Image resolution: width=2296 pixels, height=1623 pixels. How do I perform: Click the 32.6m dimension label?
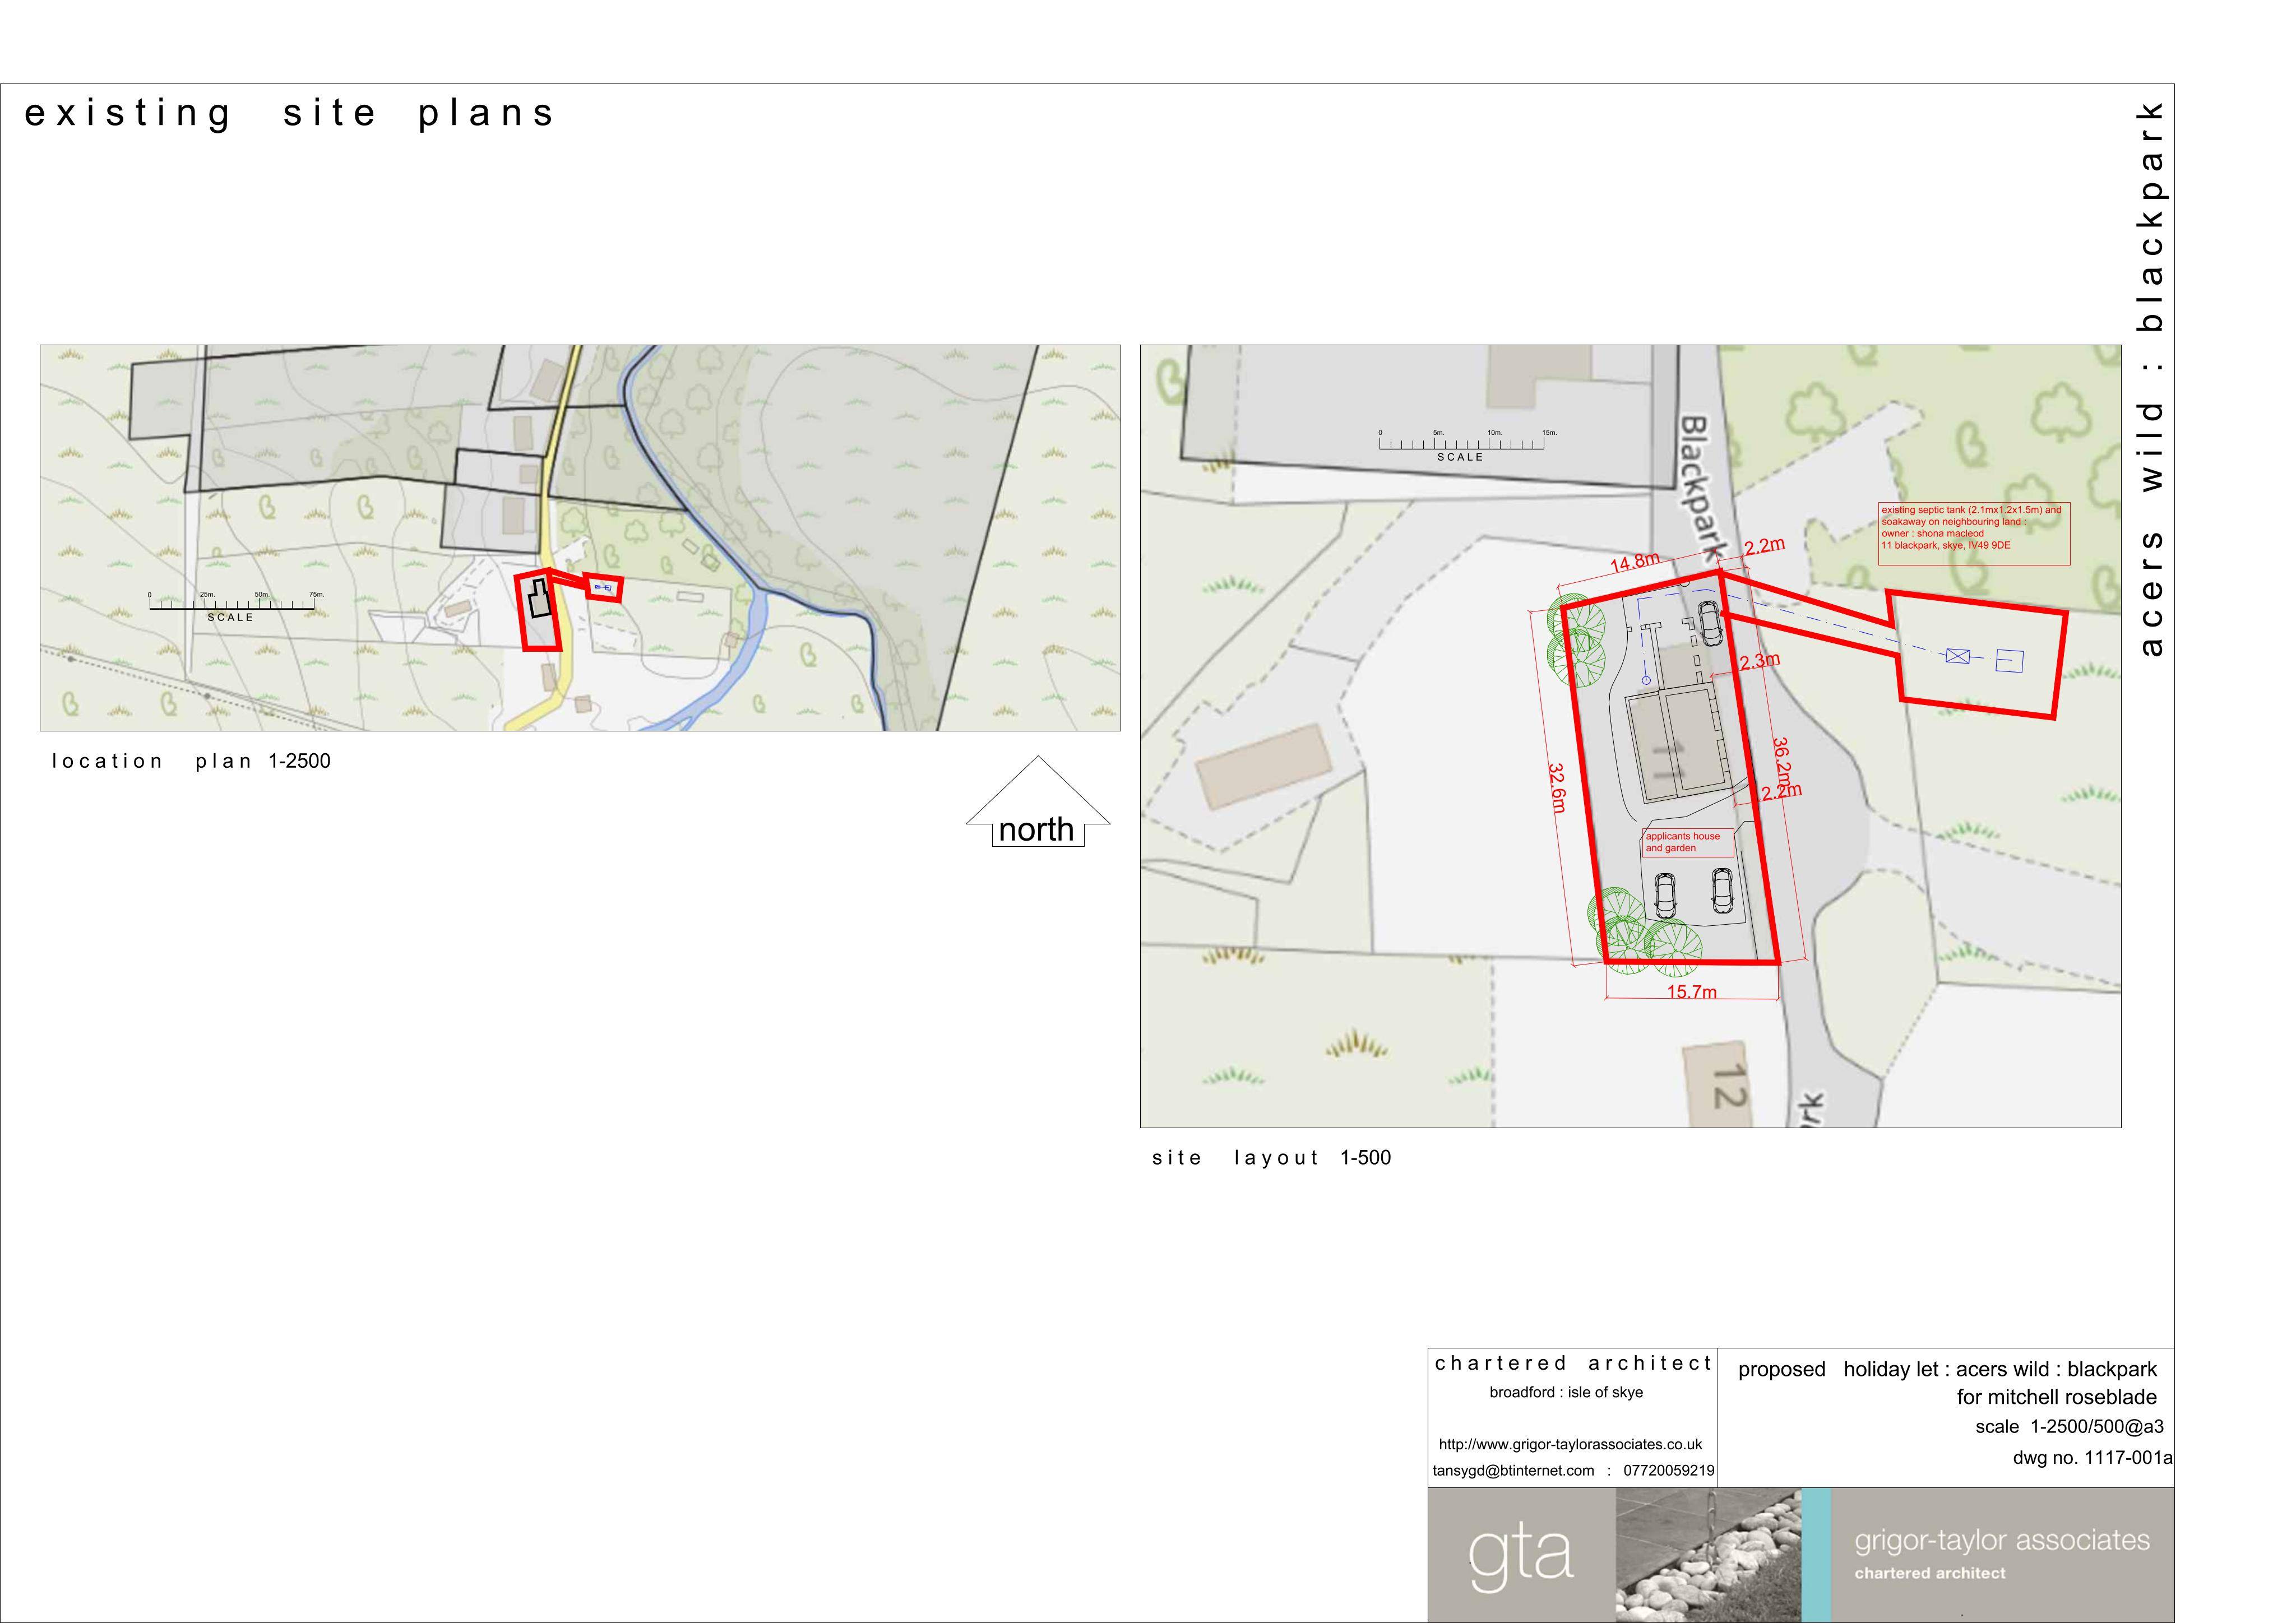(1557, 788)
